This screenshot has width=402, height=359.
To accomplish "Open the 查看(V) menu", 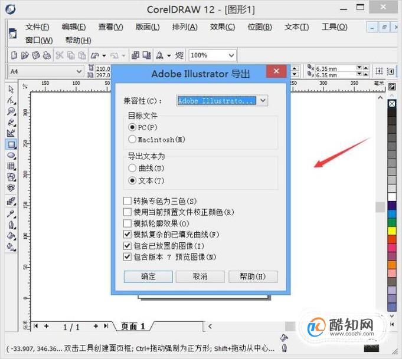I will 111,27.
